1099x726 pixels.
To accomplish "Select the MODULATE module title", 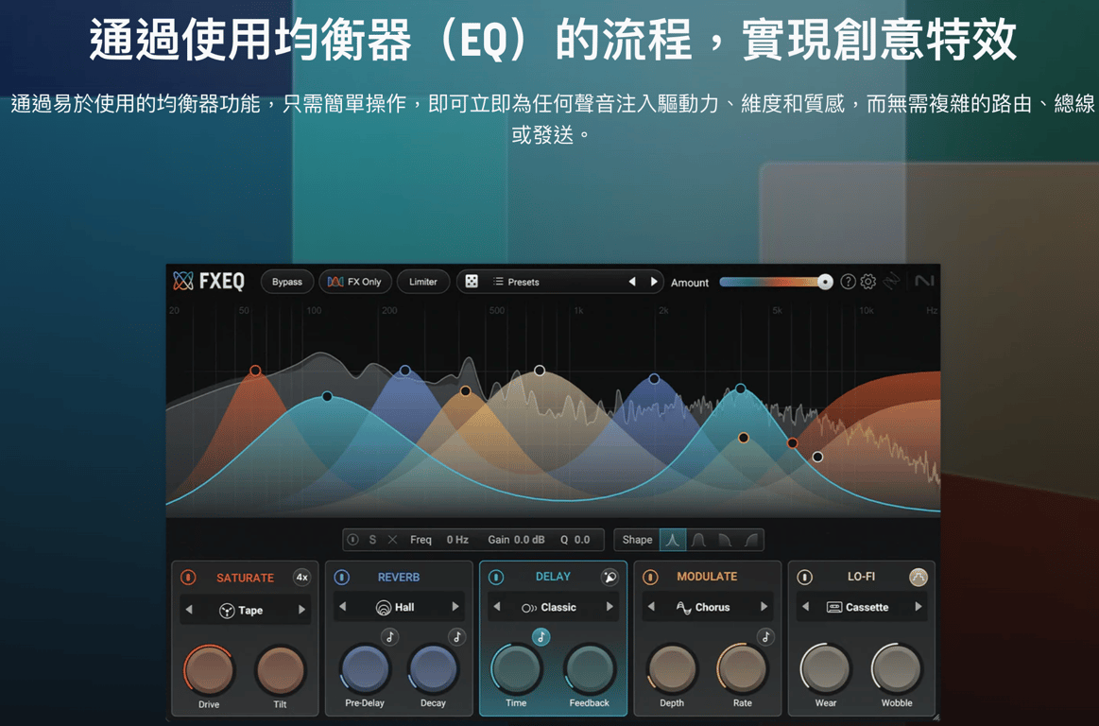I will pyautogui.click(x=707, y=577).
